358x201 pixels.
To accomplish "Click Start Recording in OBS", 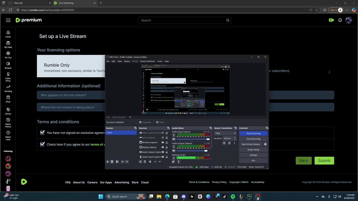I will click(253, 139).
